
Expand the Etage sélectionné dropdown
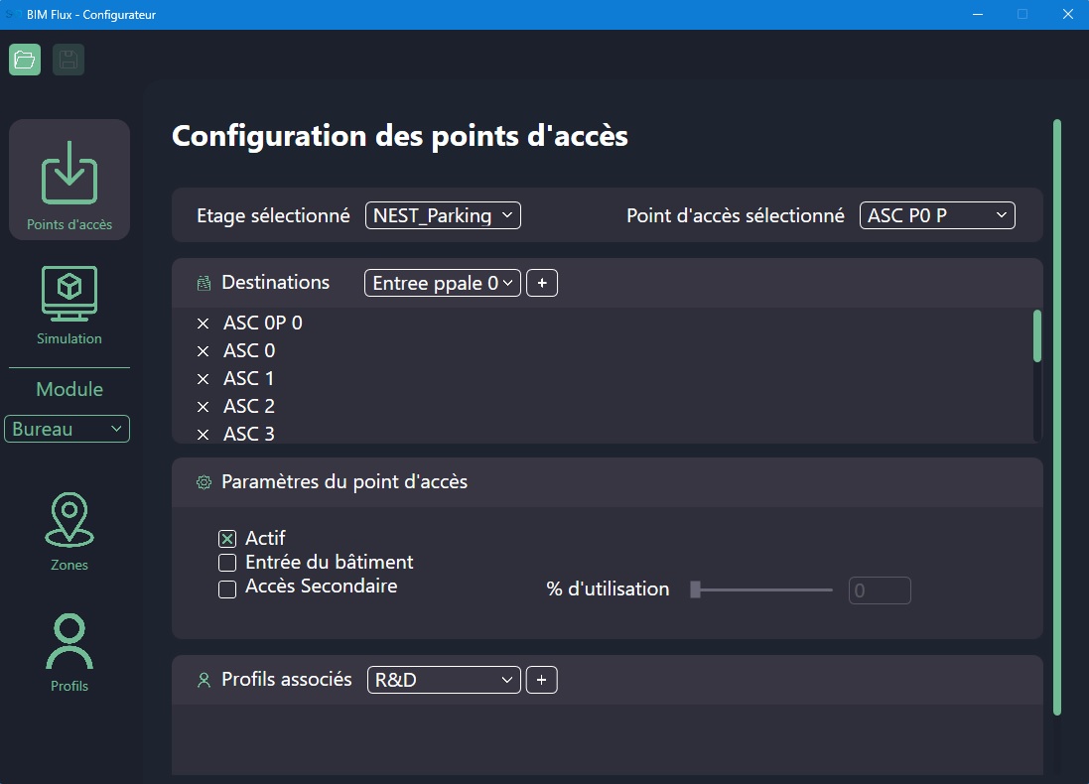click(x=443, y=215)
